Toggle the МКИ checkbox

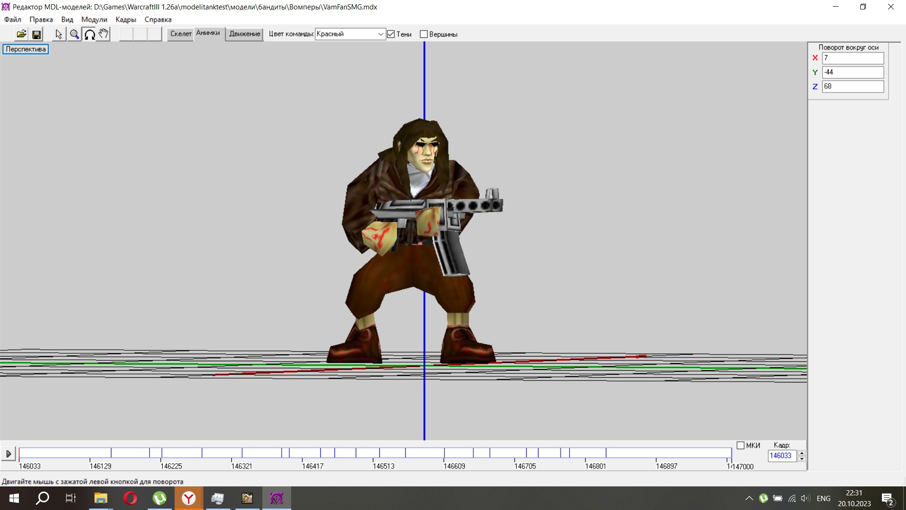(x=740, y=445)
